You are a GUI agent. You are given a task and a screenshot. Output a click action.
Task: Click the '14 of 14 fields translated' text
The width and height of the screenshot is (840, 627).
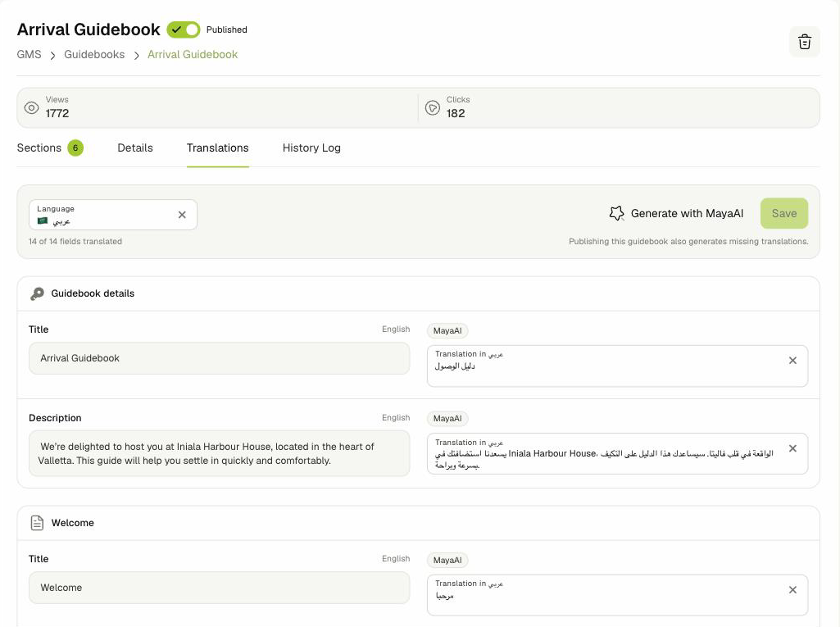(x=75, y=242)
